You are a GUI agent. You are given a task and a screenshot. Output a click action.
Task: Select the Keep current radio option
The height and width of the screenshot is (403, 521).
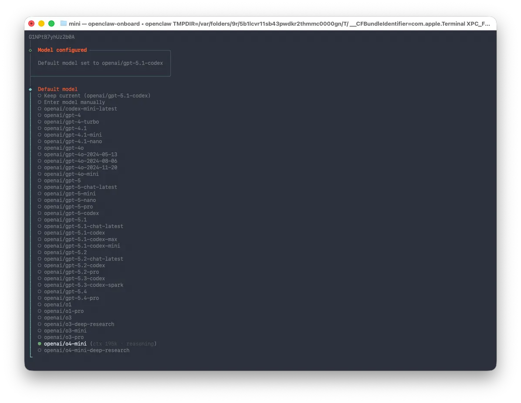pos(94,96)
